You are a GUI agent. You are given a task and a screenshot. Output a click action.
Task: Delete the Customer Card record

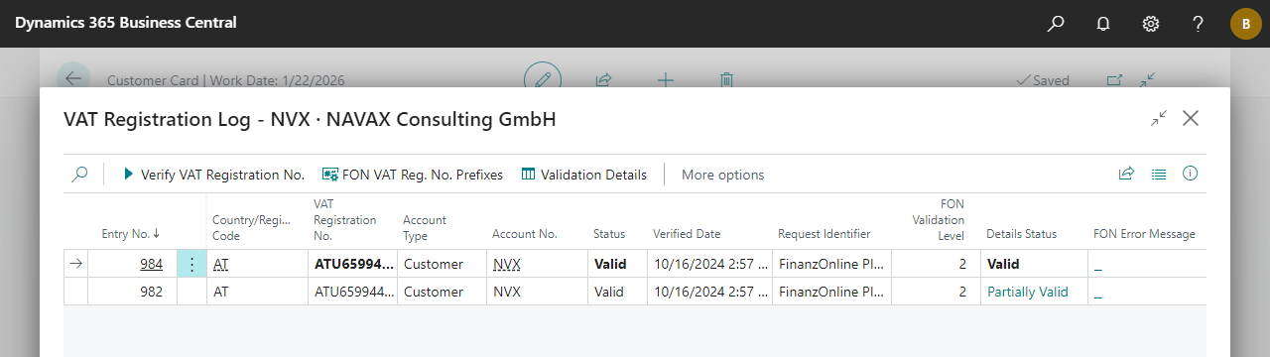(727, 80)
